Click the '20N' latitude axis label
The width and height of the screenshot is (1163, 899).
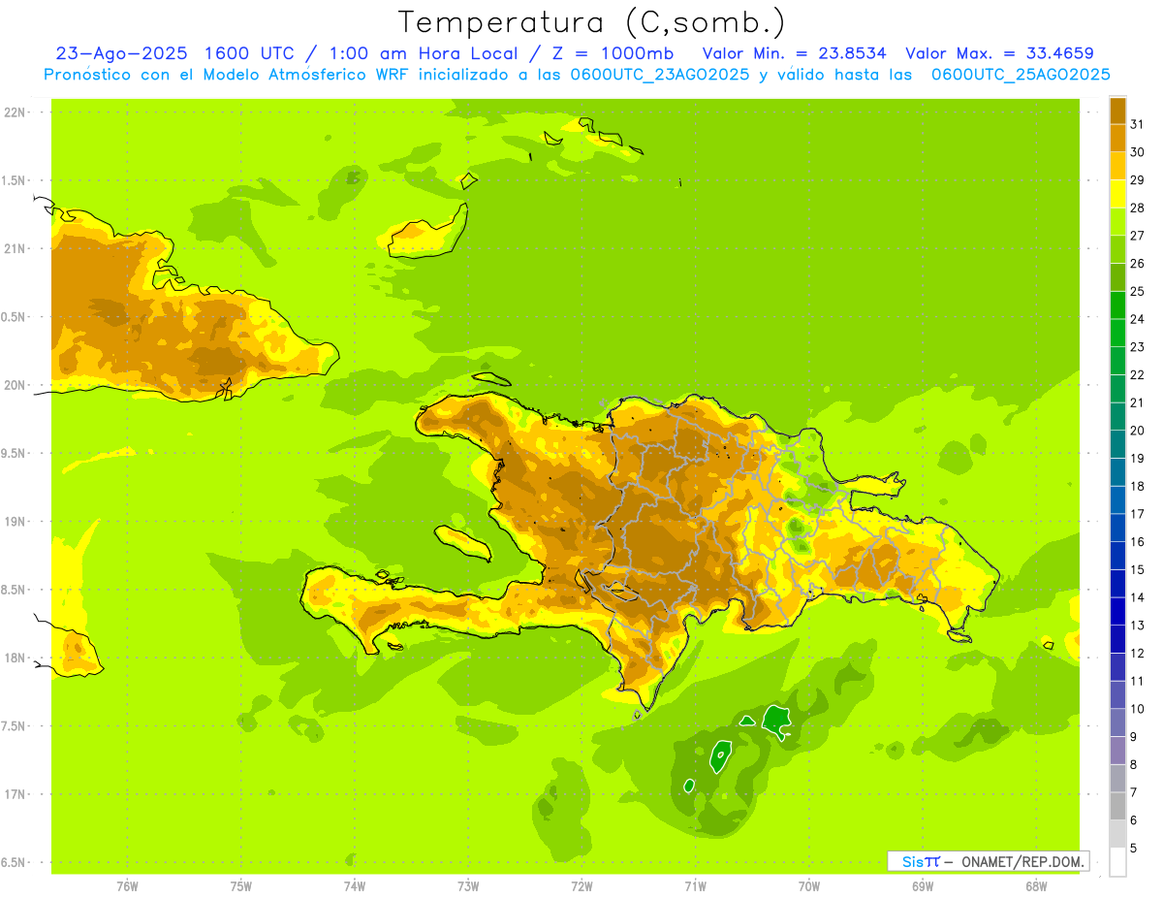click(15, 385)
